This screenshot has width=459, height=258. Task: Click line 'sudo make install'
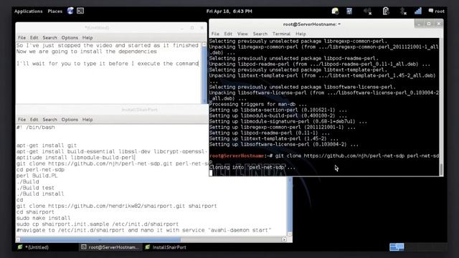tap(43, 218)
